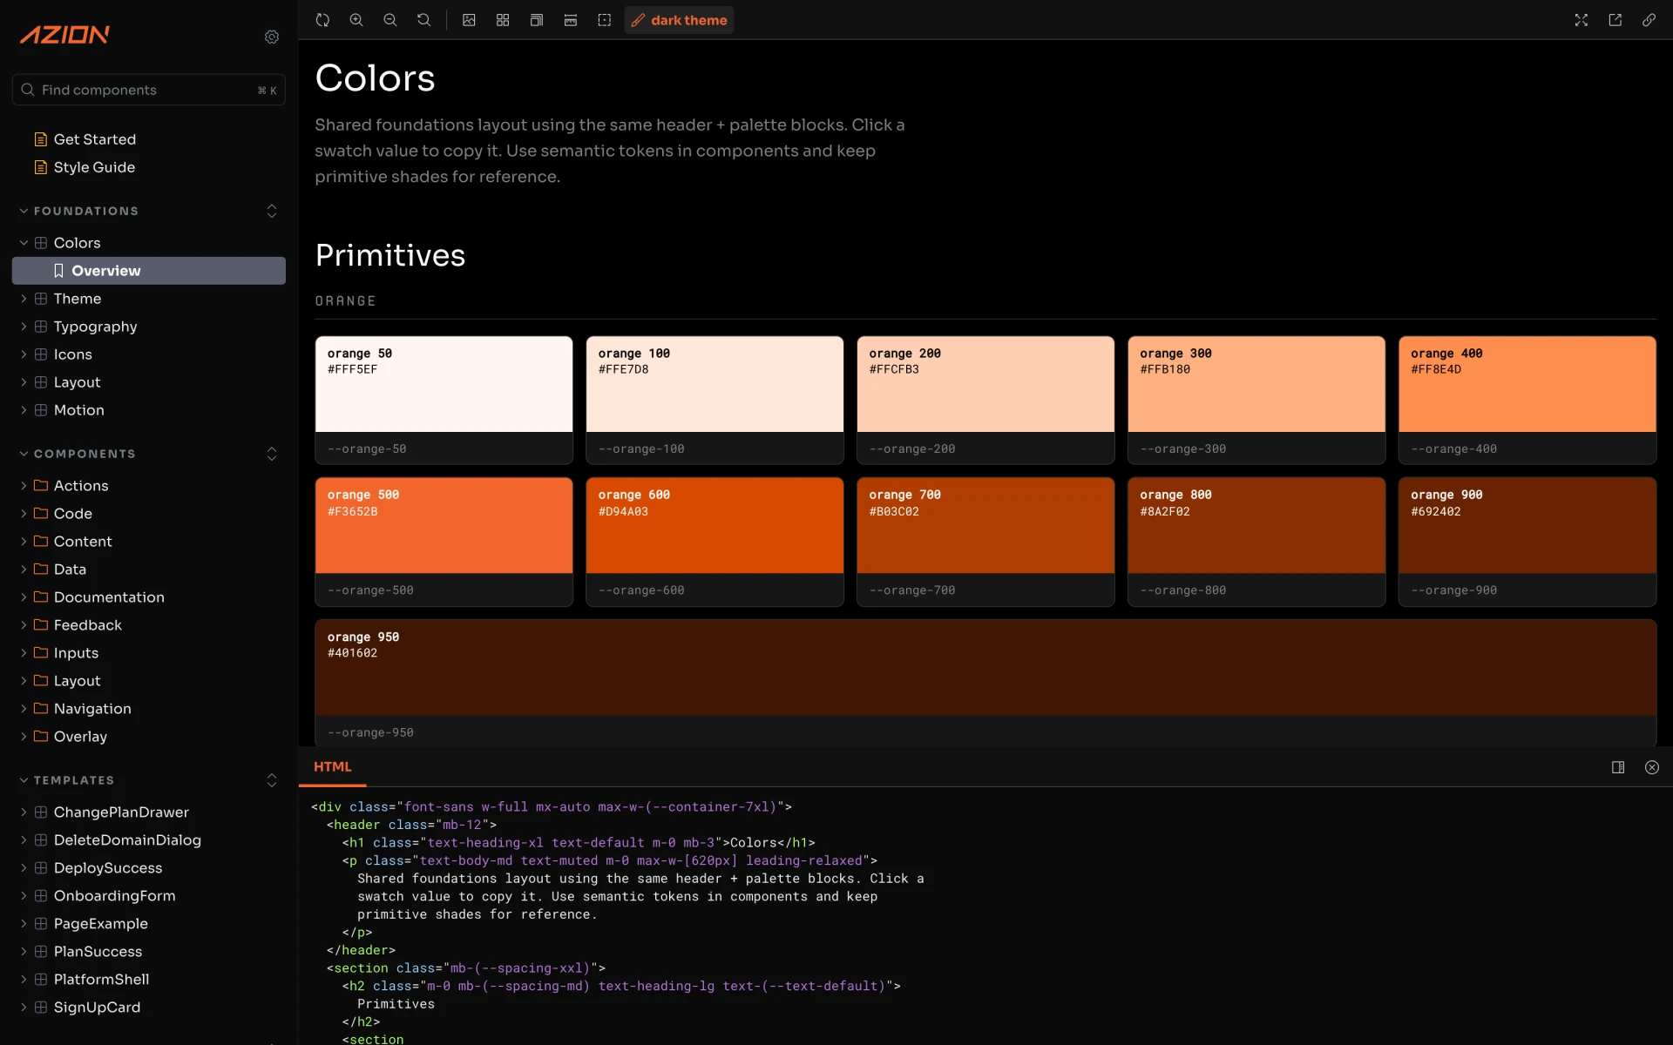
Task: Click the Navigation folder icon
Action: coord(40,709)
